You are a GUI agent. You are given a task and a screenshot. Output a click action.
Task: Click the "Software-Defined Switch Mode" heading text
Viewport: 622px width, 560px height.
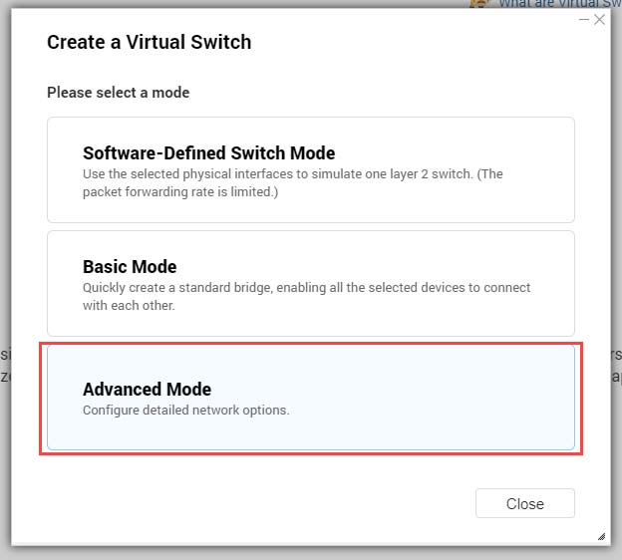click(208, 153)
